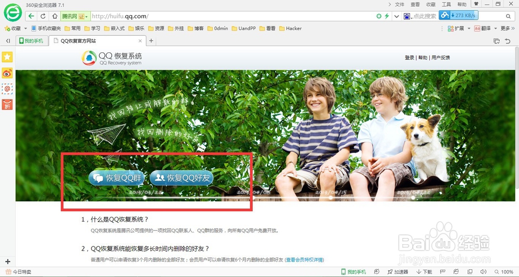
Task: Click the 翻译 translate button
Action: pos(482,29)
